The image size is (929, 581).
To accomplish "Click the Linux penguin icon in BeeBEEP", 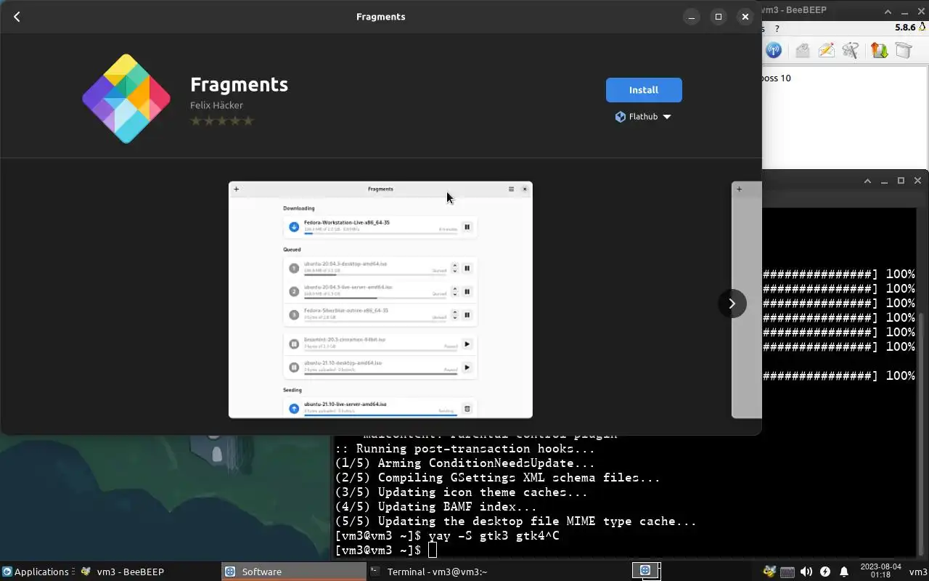I will (x=922, y=28).
